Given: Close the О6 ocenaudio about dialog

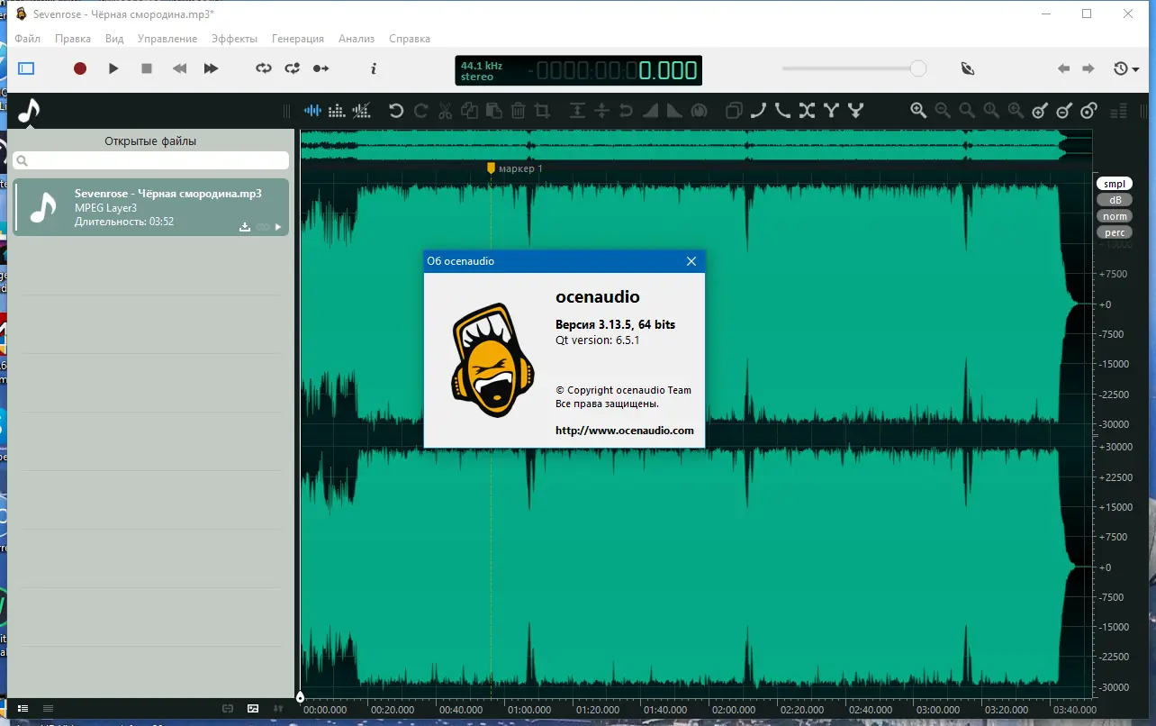Looking at the screenshot, I should [x=691, y=261].
